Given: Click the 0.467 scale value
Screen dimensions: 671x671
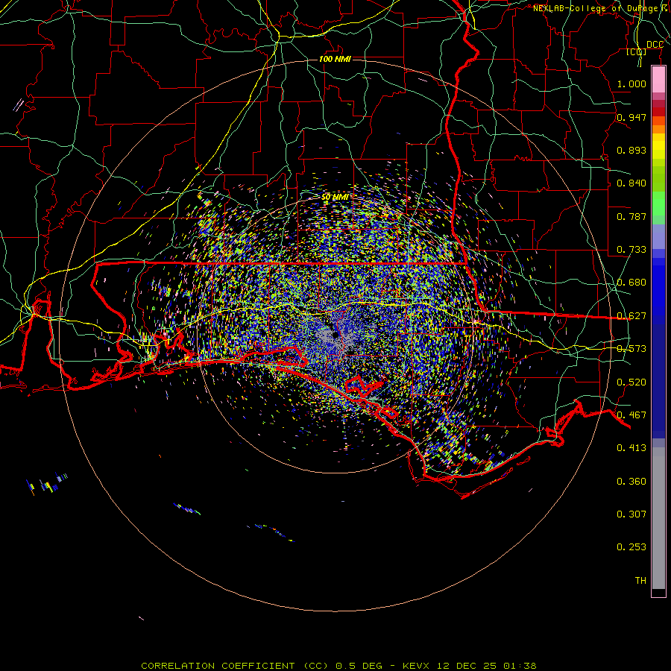Looking at the screenshot, I should (x=631, y=415).
